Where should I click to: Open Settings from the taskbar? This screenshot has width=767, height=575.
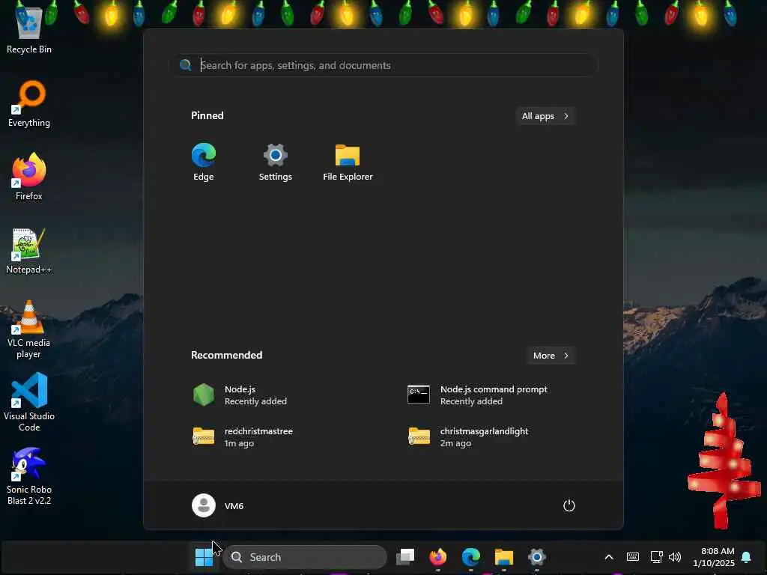[x=536, y=557]
